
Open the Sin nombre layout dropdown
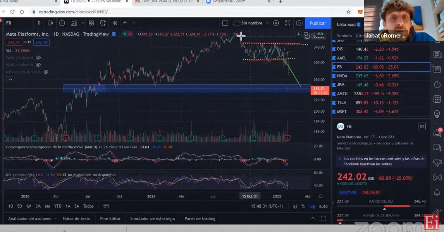point(251,23)
